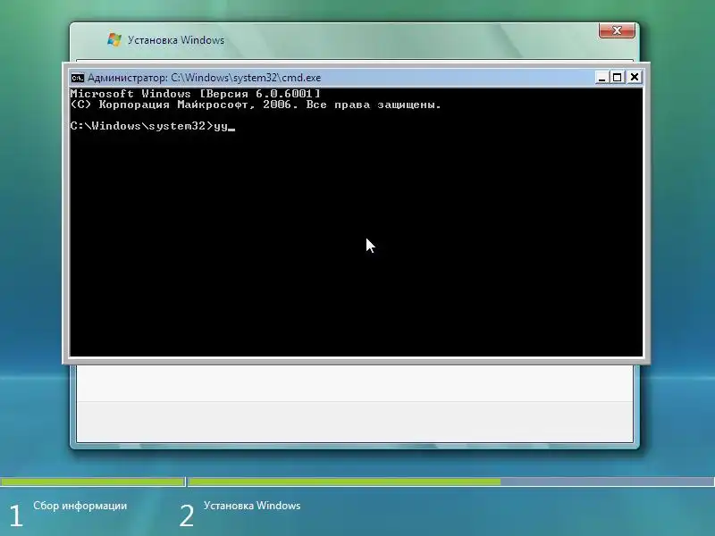This screenshot has height=536, width=715.
Task: Maximize the cmd.exe window
Action: 618,78
